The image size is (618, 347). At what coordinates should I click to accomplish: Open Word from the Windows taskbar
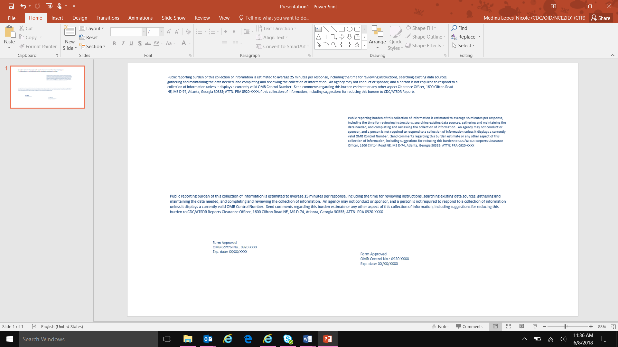click(307, 339)
